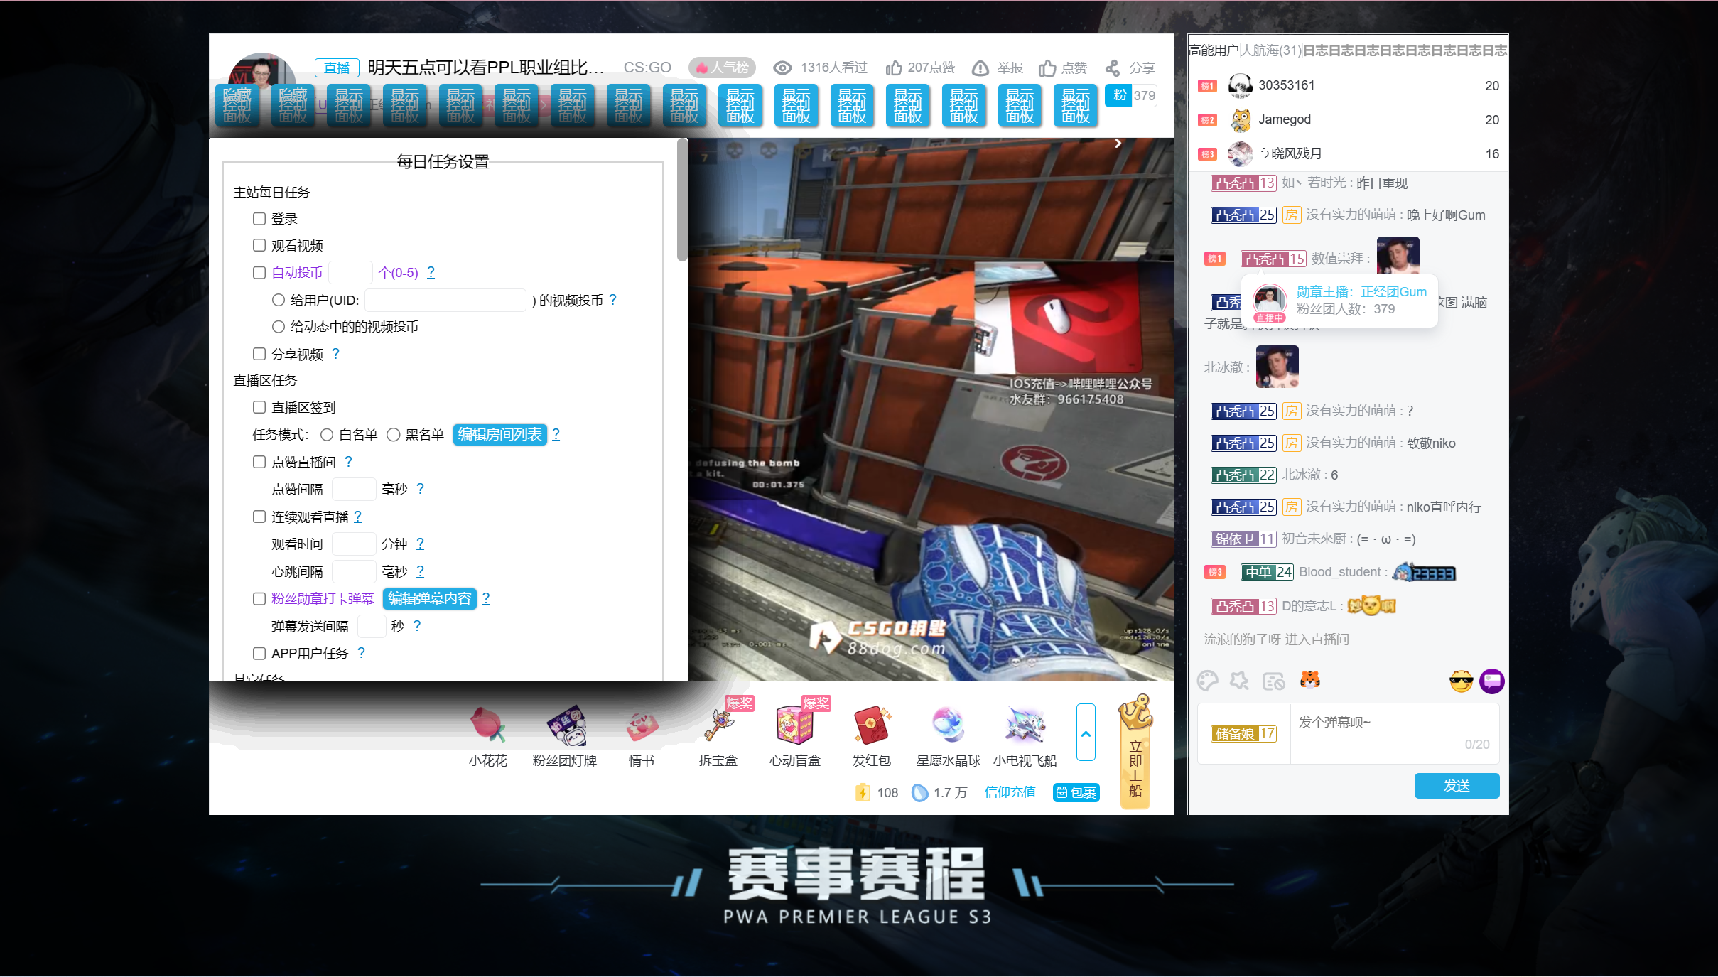Check the 连续观看直播 checkbox
This screenshot has height=977, width=1718.
tap(259, 517)
